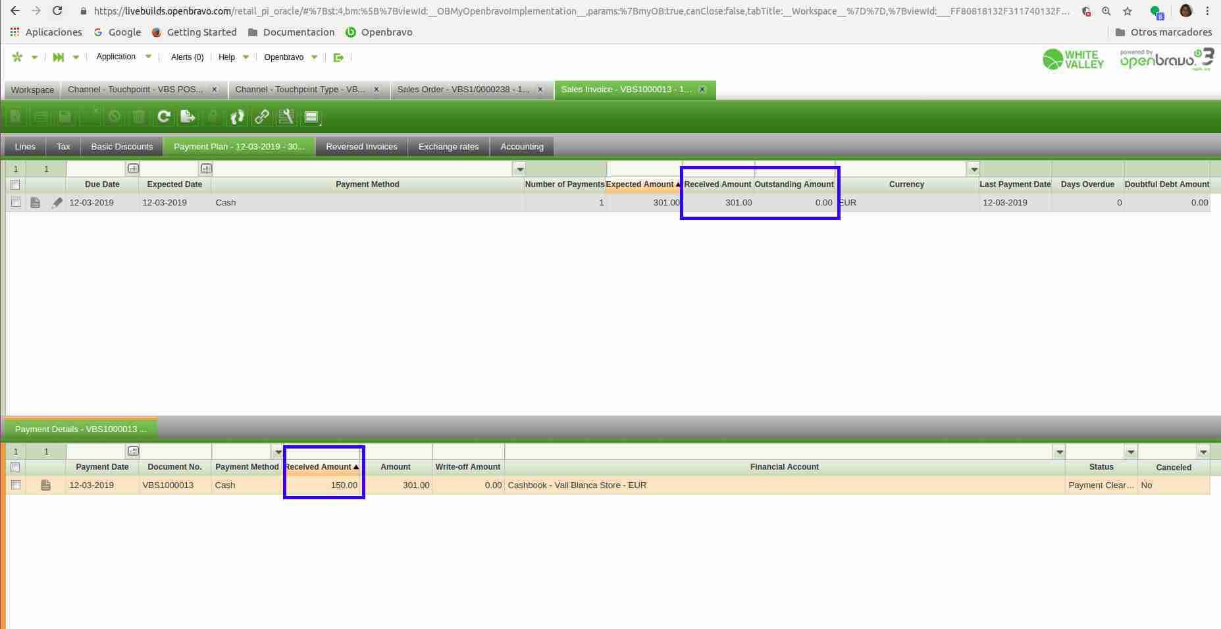Tick the select-all checkbox in Payment Plan header
Screen dimensions: 1221x629
click(16, 184)
